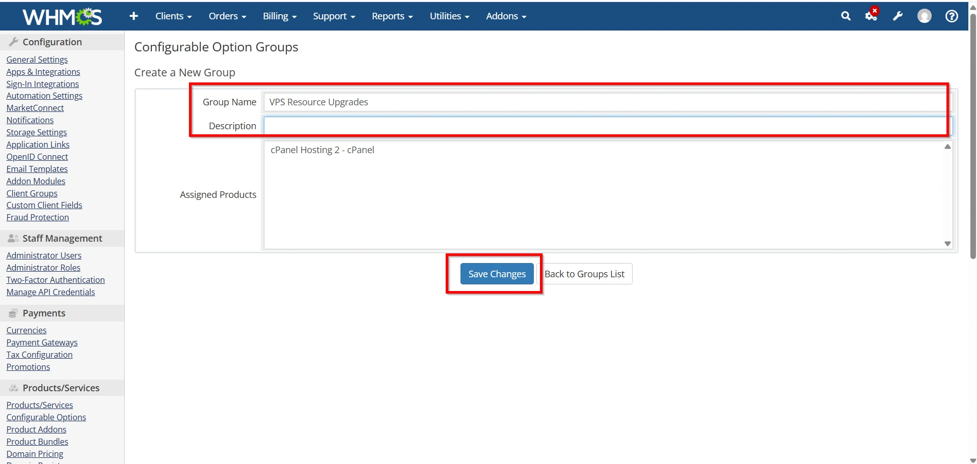The height and width of the screenshot is (464, 977).
Task: Click the page vertical scrollbar thumb
Action: [973, 136]
